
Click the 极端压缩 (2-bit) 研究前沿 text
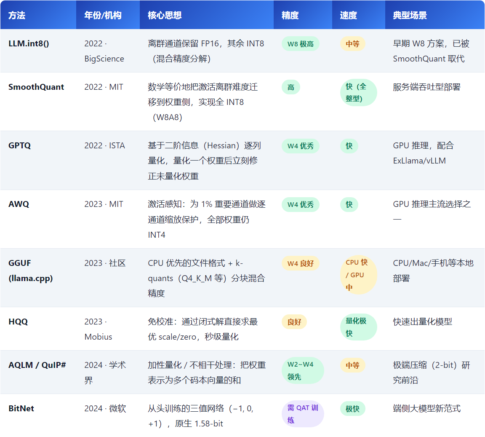tap(432, 373)
